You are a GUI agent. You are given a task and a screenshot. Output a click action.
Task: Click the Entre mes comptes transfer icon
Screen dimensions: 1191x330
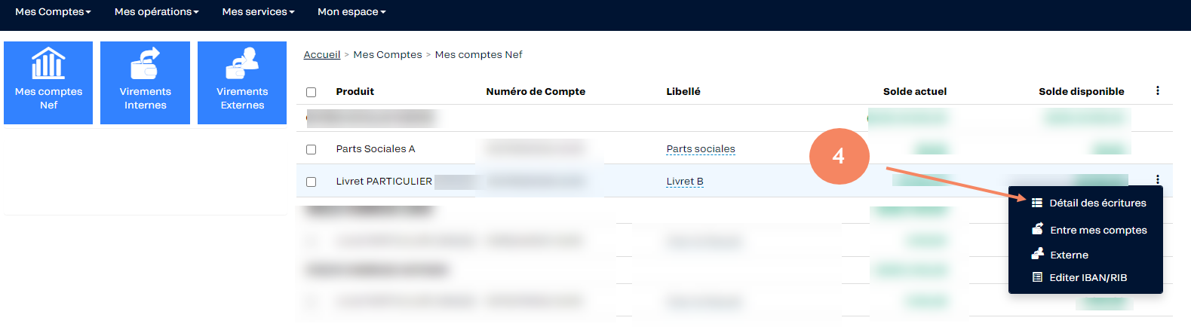point(1037,229)
